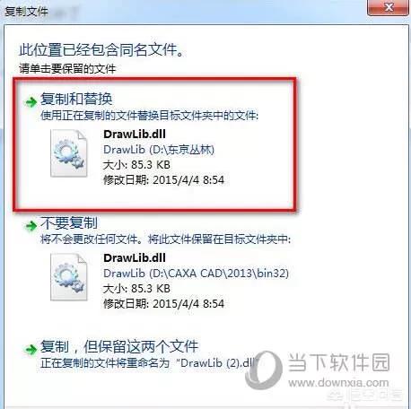Choose 复制和替换 option

click(x=76, y=99)
